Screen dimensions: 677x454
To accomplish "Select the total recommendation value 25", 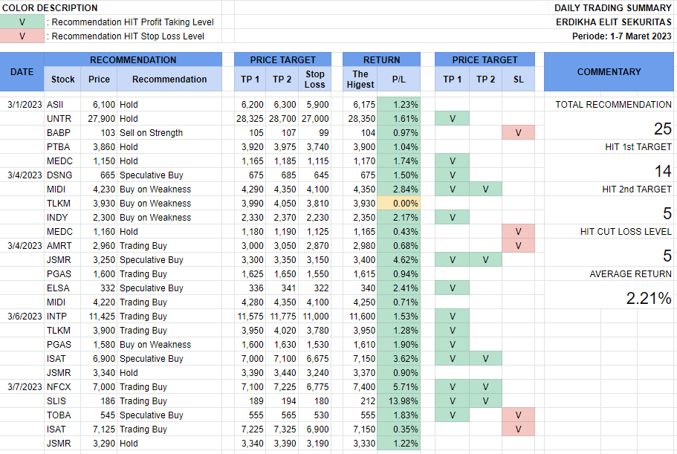I will coord(662,129).
